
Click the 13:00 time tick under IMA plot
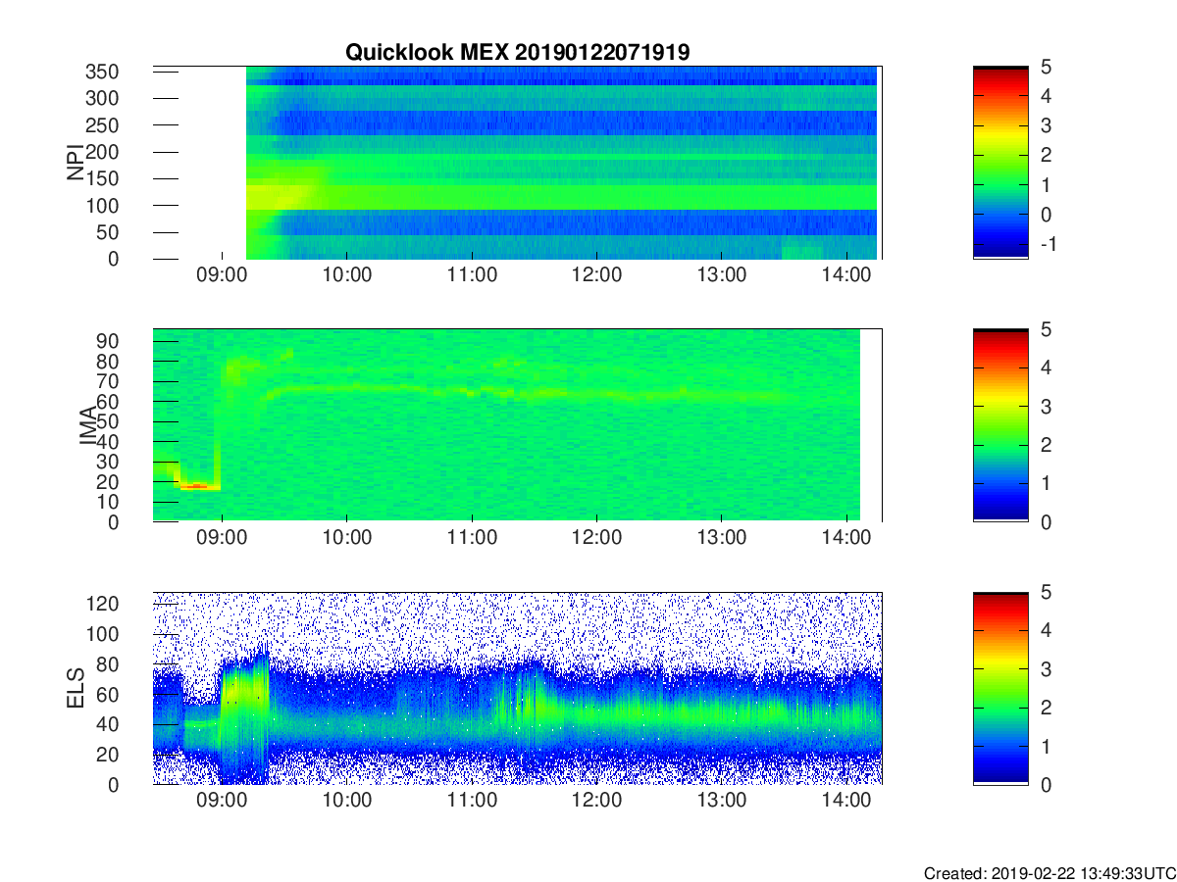pyautogui.click(x=722, y=538)
